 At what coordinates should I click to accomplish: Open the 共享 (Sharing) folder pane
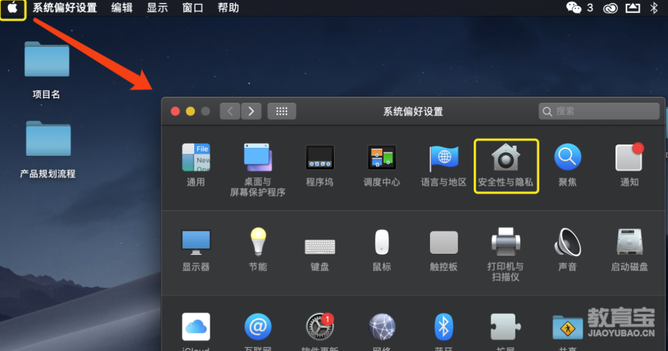point(567,327)
